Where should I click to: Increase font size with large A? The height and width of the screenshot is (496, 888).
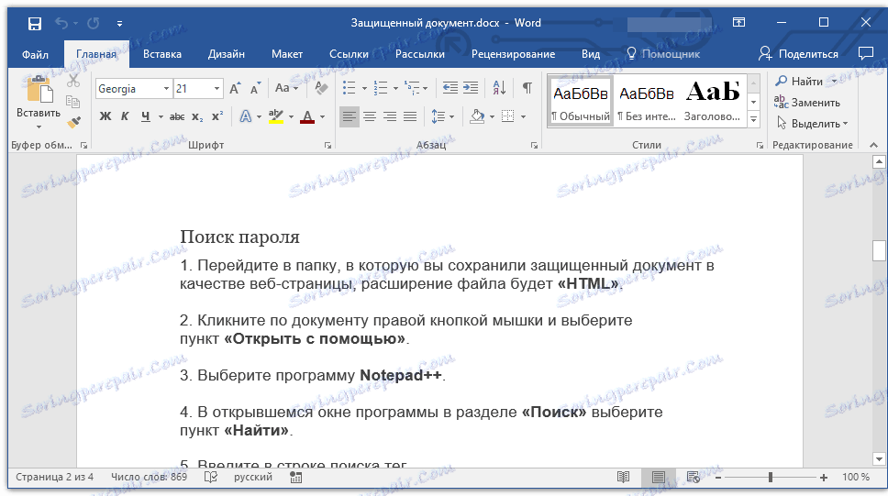coord(235,89)
